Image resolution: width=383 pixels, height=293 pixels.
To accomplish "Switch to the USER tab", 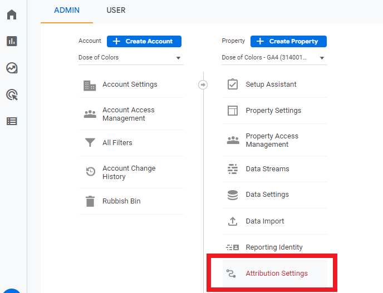I will coord(116,10).
